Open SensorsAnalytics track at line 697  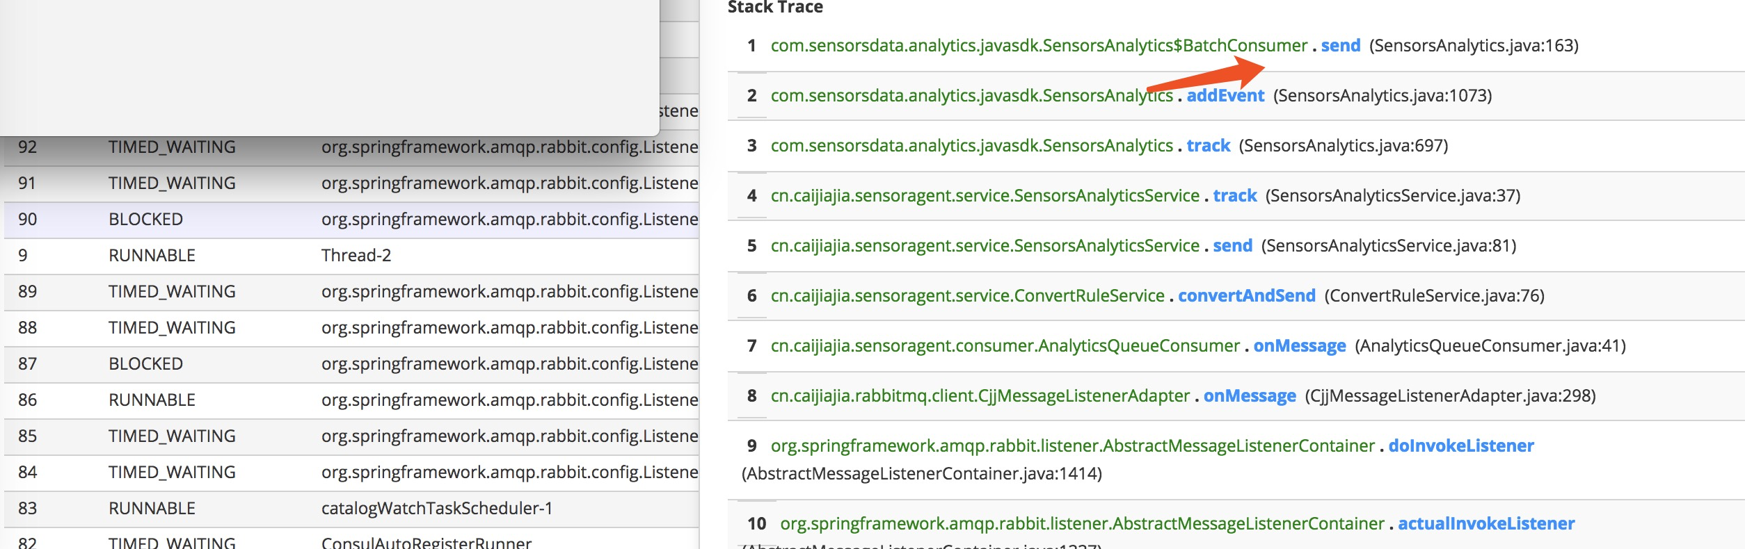click(1208, 146)
